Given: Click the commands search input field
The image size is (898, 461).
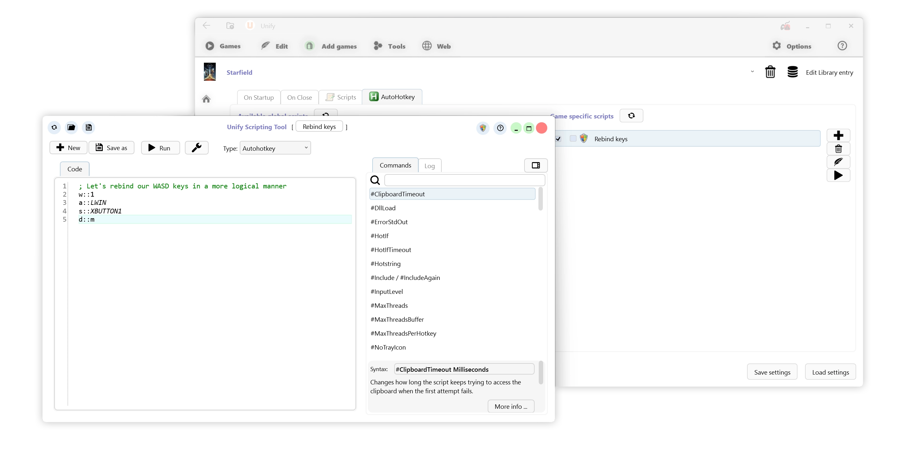Looking at the screenshot, I should click(464, 180).
